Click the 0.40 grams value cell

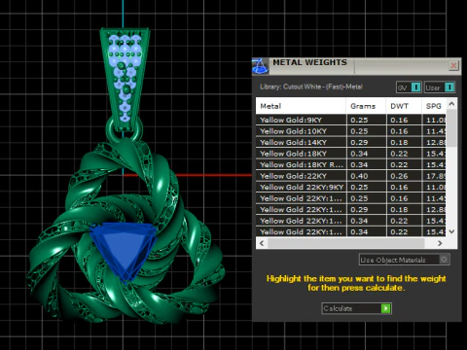click(366, 176)
